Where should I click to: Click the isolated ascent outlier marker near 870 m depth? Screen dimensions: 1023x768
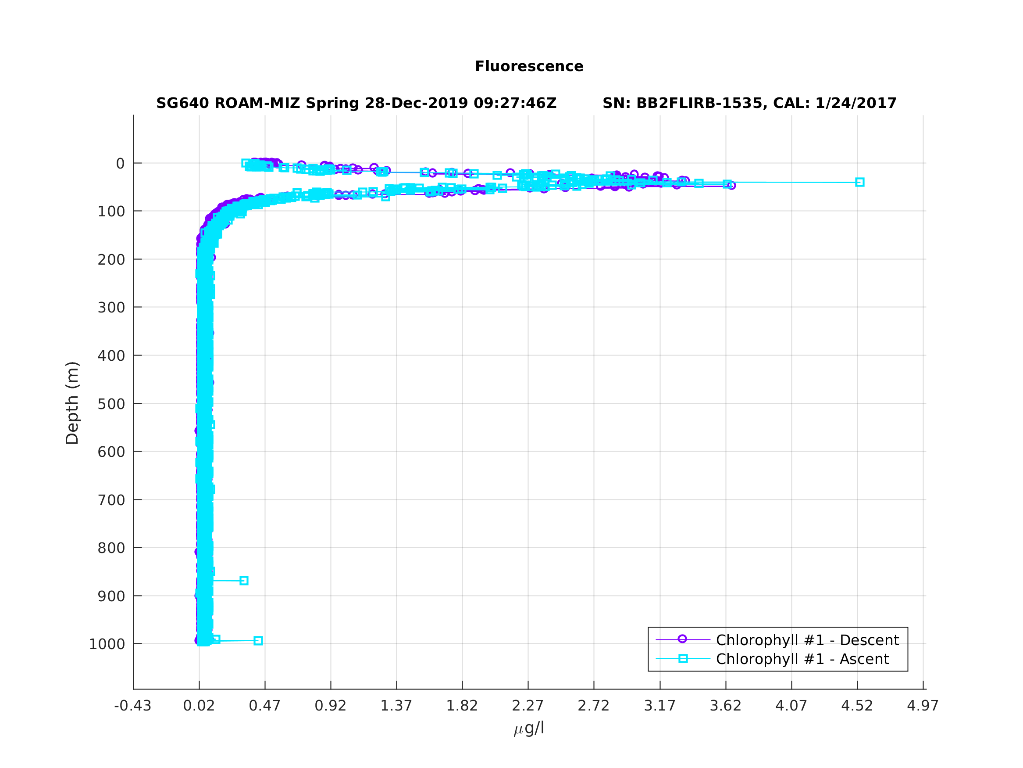pyautogui.click(x=244, y=581)
